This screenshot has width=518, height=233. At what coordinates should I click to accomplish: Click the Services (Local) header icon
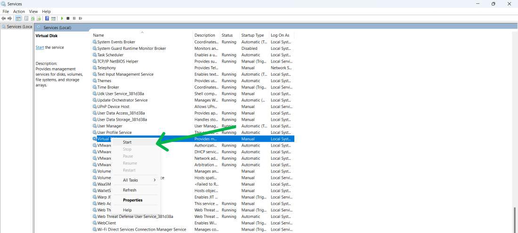39,27
